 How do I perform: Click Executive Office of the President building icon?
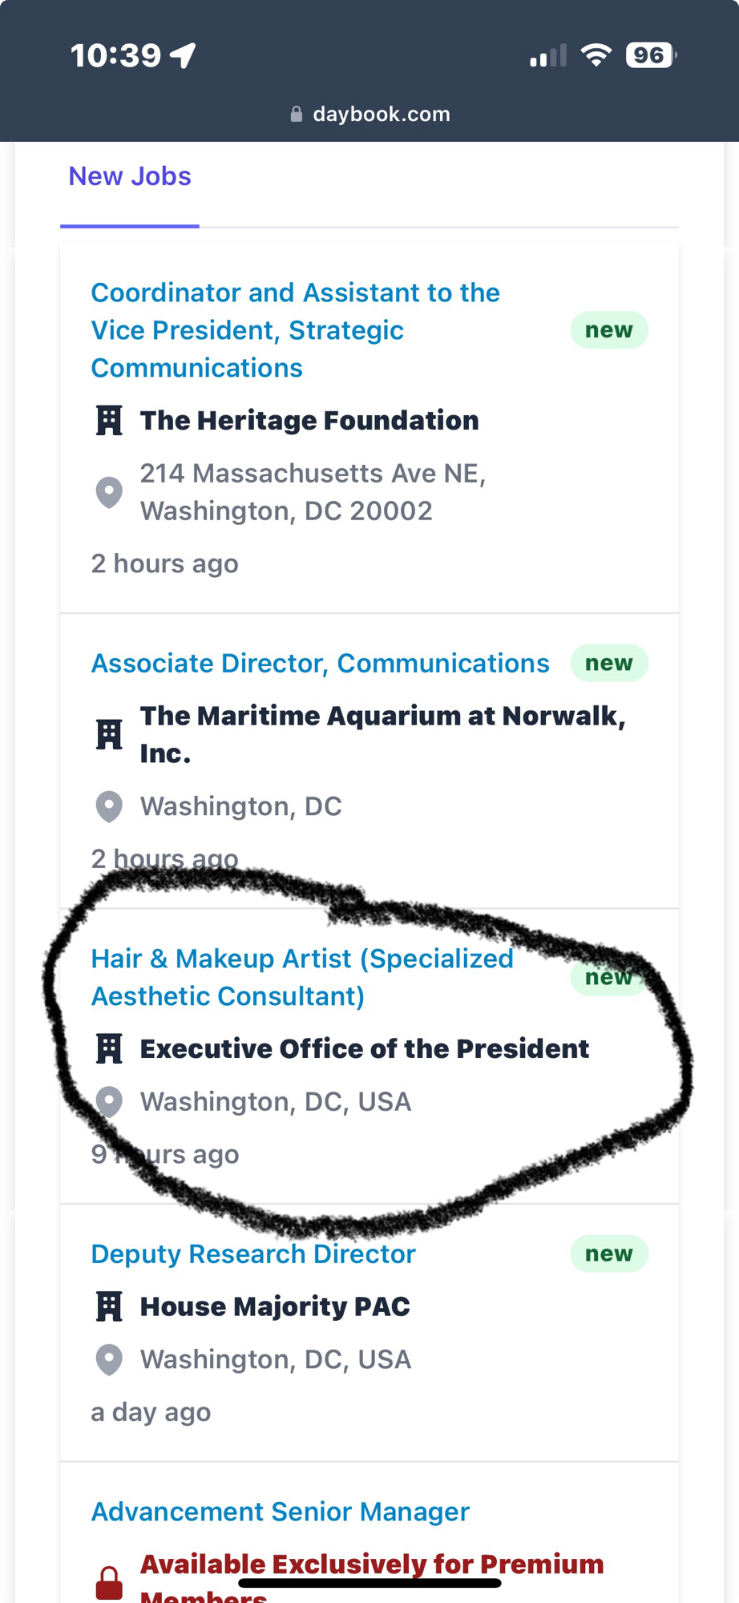click(109, 1049)
